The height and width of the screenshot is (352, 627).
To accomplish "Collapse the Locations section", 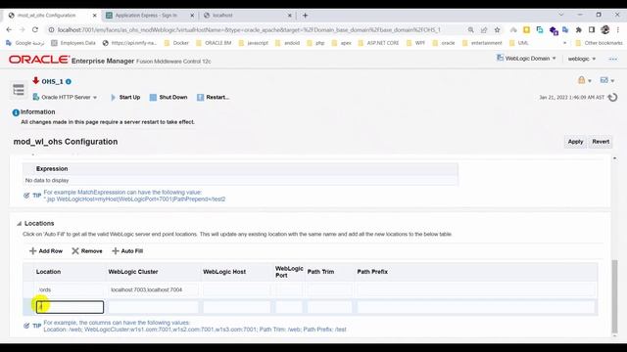I will pyautogui.click(x=19, y=224).
